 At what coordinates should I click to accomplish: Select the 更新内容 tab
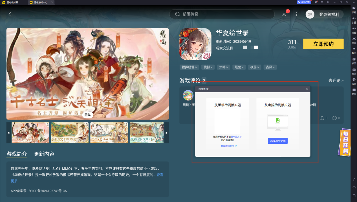(44, 154)
